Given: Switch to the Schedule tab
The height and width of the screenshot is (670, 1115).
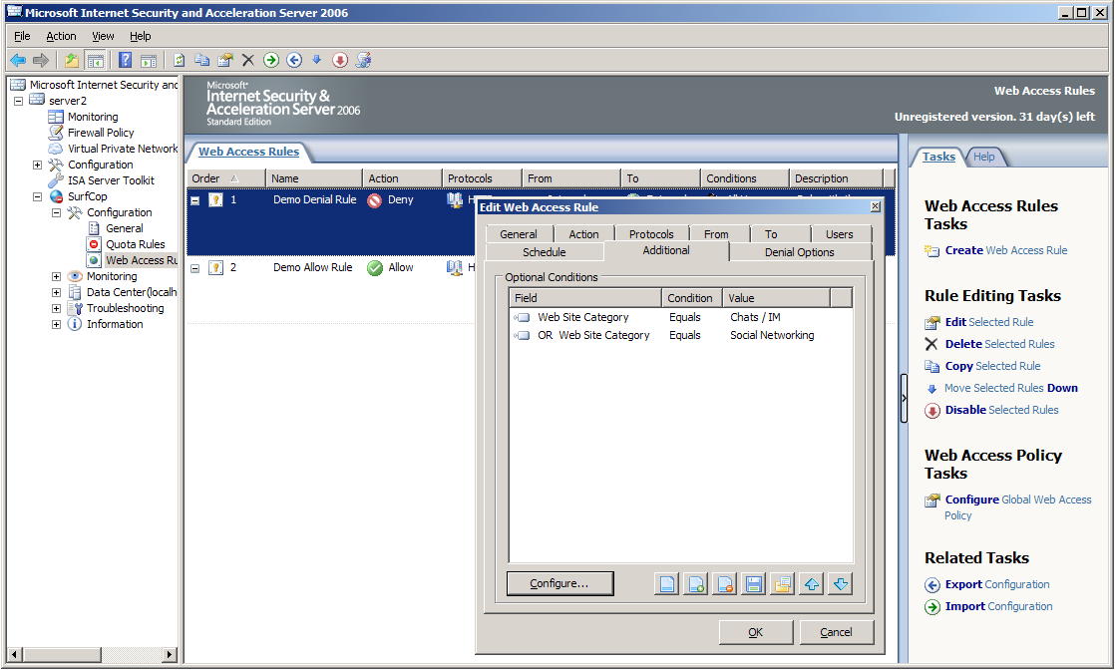Looking at the screenshot, I should click(544, 252).
